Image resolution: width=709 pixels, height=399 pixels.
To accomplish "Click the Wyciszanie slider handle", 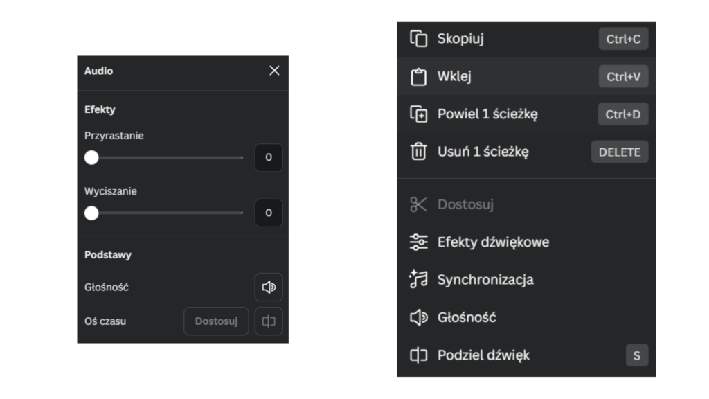I will click(91, 213).
